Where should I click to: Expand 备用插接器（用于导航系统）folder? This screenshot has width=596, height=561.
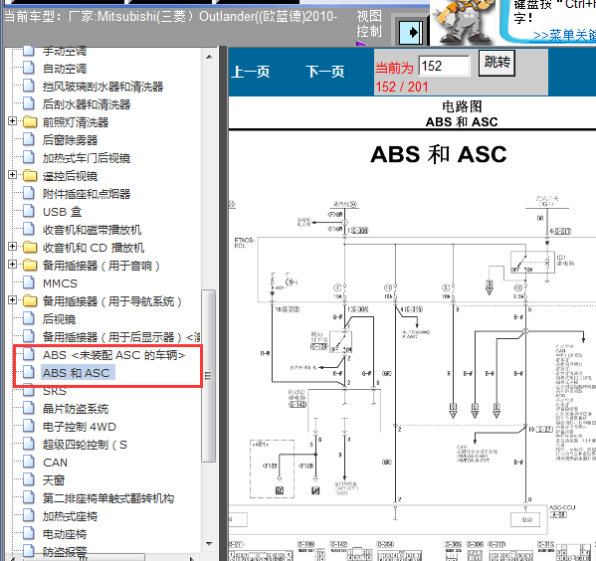click(x=12, y=300)
